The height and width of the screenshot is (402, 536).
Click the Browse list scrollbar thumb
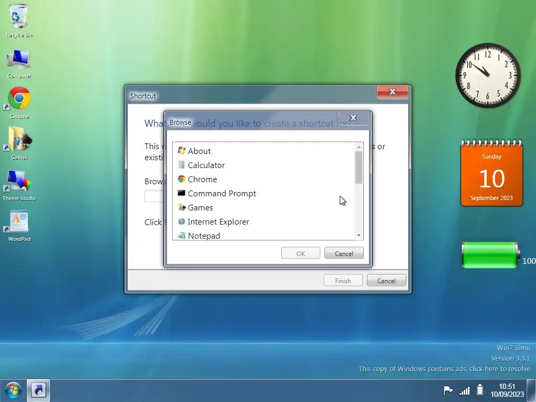pos(359,167)
